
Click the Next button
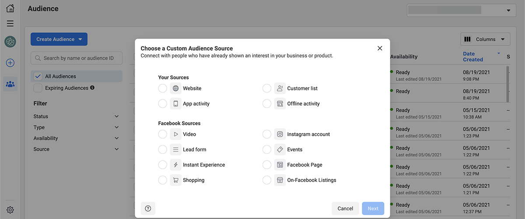[373, 209]
